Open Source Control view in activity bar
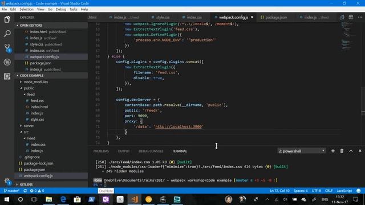The image size is (365, 205). [x=7, y=48]
